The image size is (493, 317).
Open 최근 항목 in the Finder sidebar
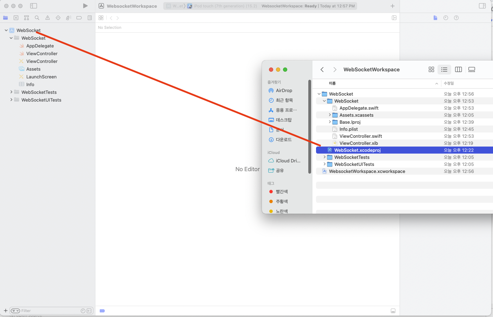[x=284, y=100]
